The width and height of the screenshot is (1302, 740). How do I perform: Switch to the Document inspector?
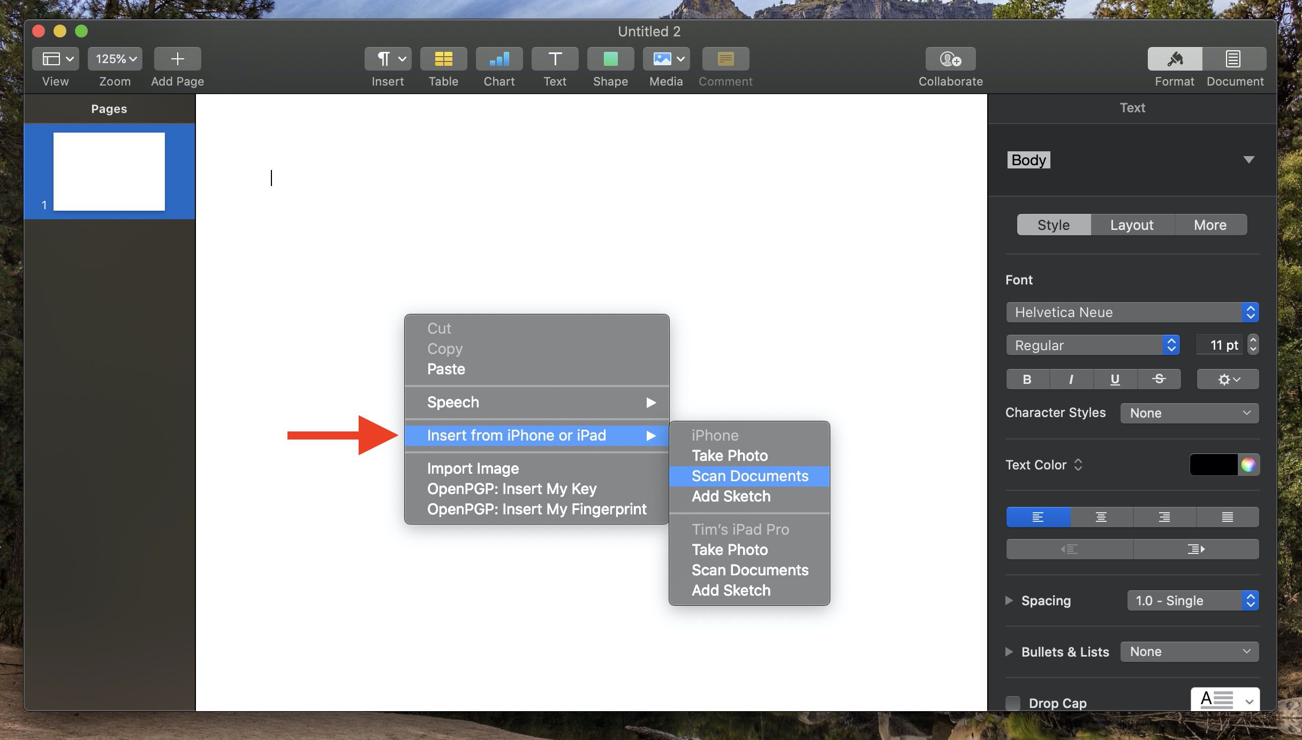click(x=1233, y=59)
